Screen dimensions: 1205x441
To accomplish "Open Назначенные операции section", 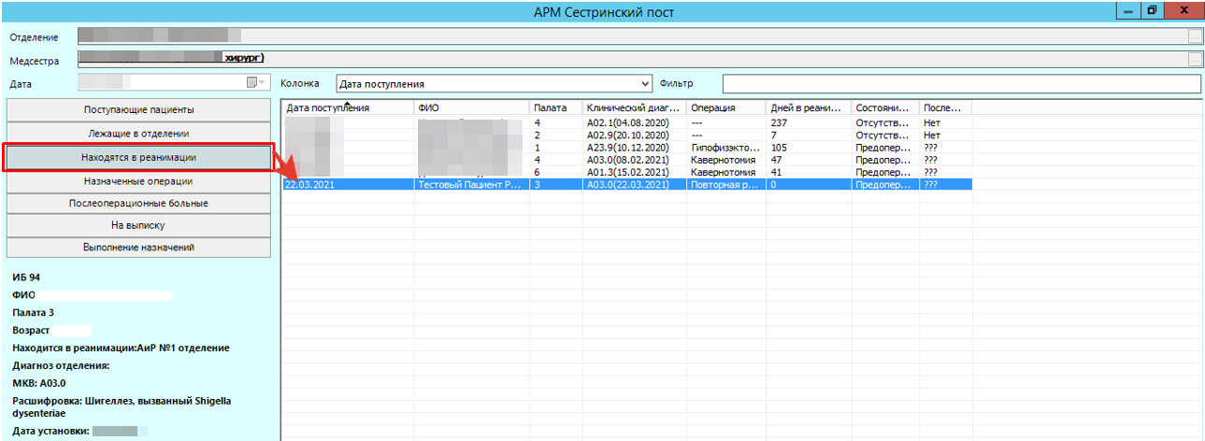I will (x=138, y=180).
